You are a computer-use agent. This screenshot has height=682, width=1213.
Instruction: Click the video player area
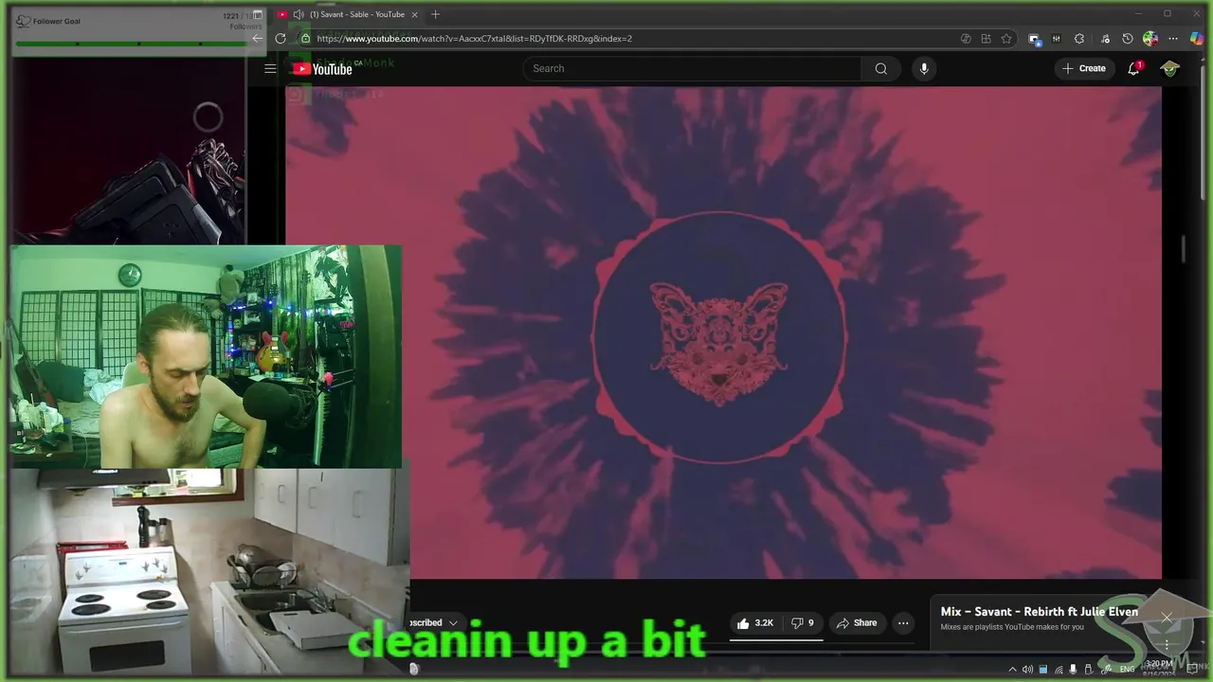point(723,332)
